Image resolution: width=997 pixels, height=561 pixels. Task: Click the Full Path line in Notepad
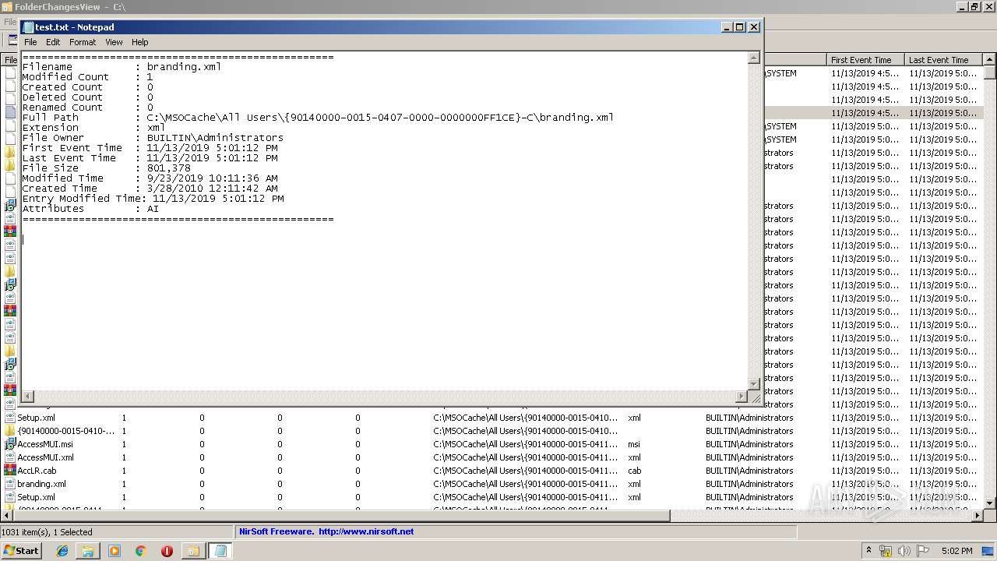pos(318,118)
